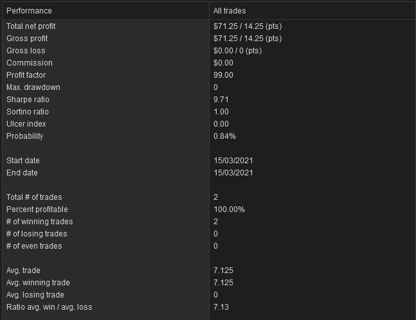The width and height of the screenshot is (416, 320).
Task: Select the Ratio avg. win / avg. loss row
Action: coord(209,307)
